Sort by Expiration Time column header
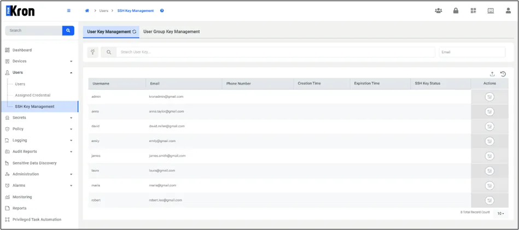 pyautogui.click(x=380, y=84)
